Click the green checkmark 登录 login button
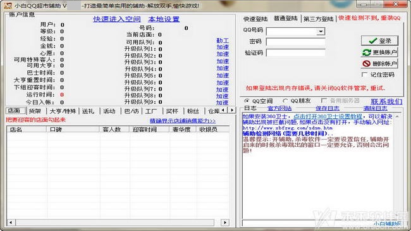 379,41
